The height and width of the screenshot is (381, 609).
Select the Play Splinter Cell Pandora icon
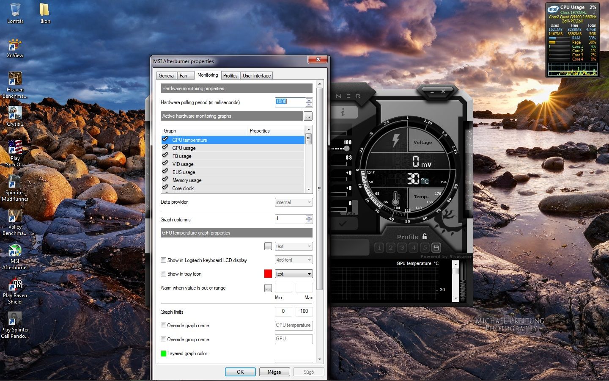point(15,325)
